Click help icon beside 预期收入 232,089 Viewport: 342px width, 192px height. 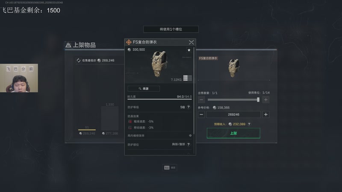coord(249,124)
